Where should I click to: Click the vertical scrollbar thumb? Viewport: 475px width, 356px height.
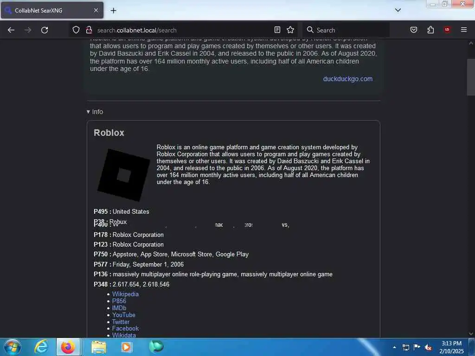471,77
